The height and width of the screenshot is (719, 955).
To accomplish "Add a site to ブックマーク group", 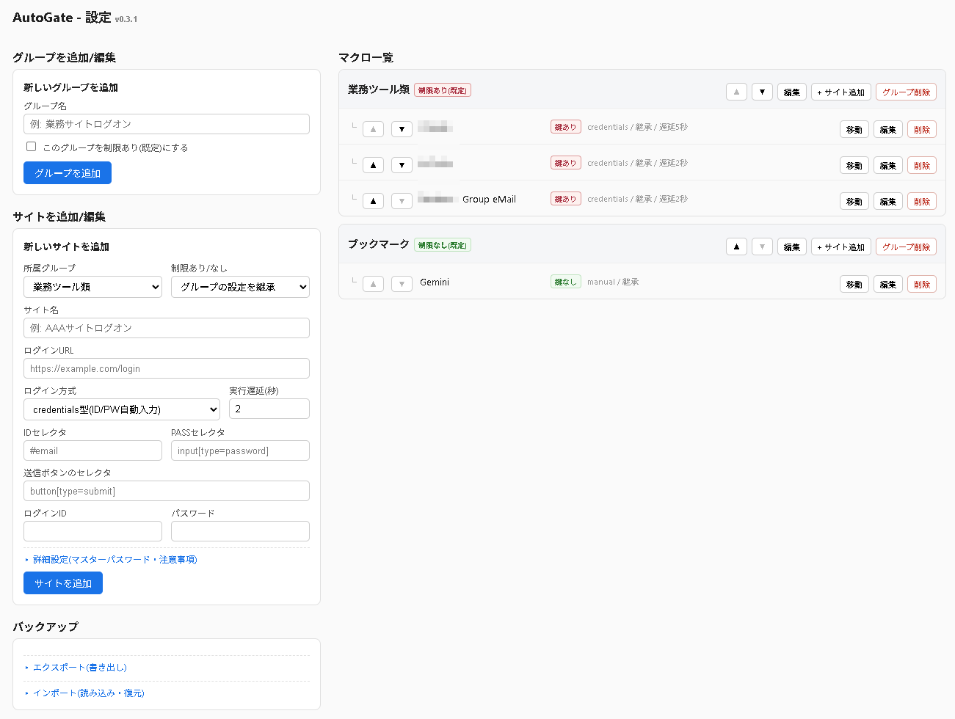I will [841, 247].
